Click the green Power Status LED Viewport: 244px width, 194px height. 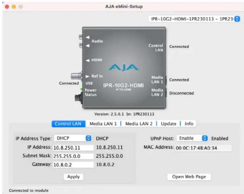tap(81, 89)
